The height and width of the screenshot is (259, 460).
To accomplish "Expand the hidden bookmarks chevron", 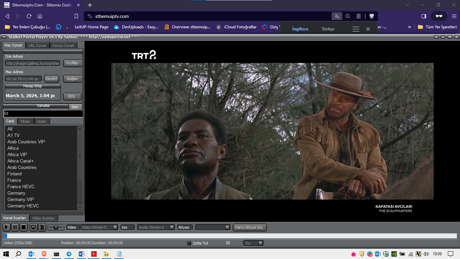I will [410, 27].
